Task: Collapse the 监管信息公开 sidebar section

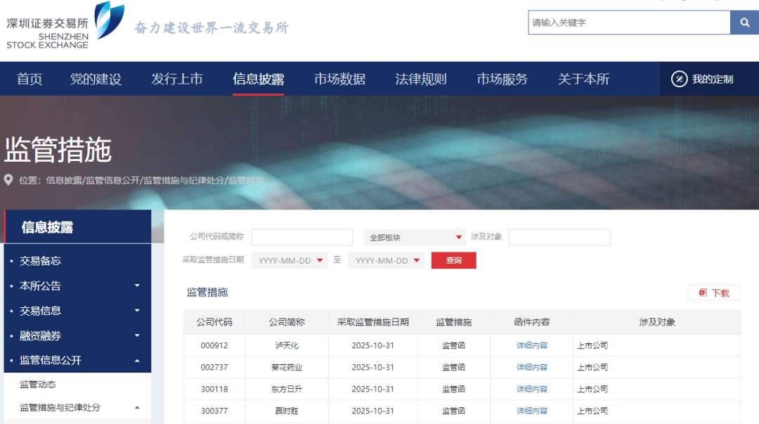Action: pos(137,361)
